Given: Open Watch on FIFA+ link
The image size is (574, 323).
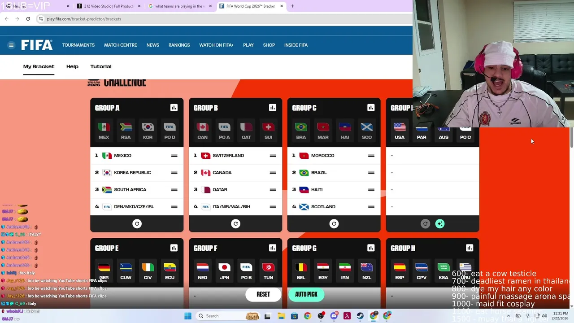Looking at the screenshot, I should pos(216,45).
